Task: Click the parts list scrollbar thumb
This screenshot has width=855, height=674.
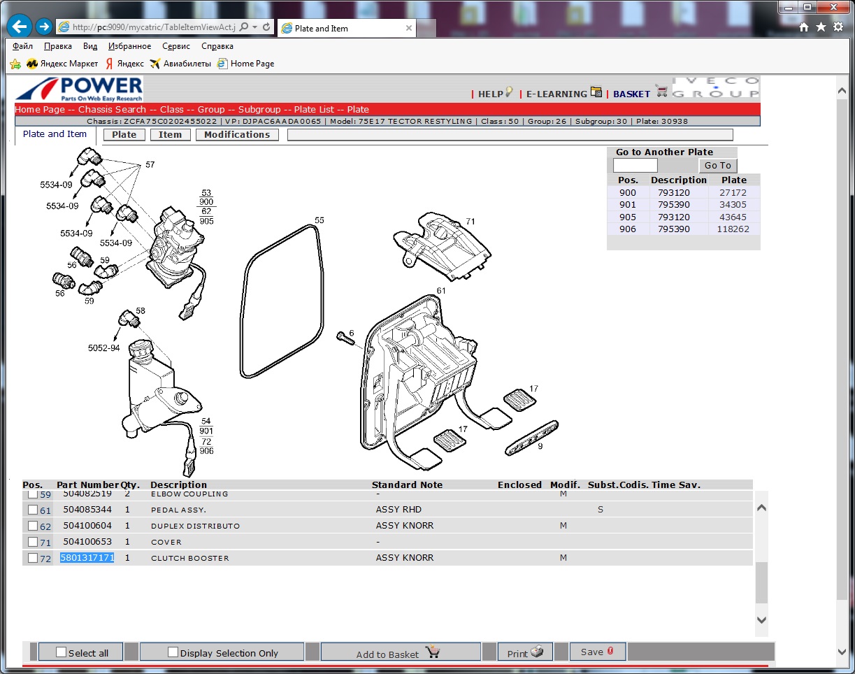Action: [x=761, y=583]
